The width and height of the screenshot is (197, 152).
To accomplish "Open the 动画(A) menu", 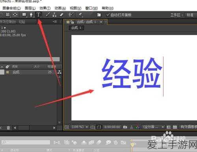I will pyautogui.click(x=60, y=8).
